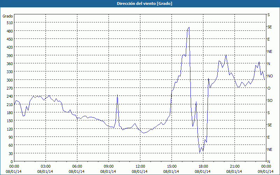Select the 'NE' compass label near 405 degrees
Viewport: 280px width, 175px height.
tap(270, 51)
